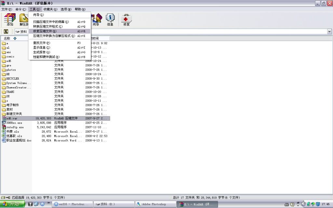The width and height of the screenshot is (333, 208).
Task: Expand hidden system tray icons arrow
Action: click(303, 204)
